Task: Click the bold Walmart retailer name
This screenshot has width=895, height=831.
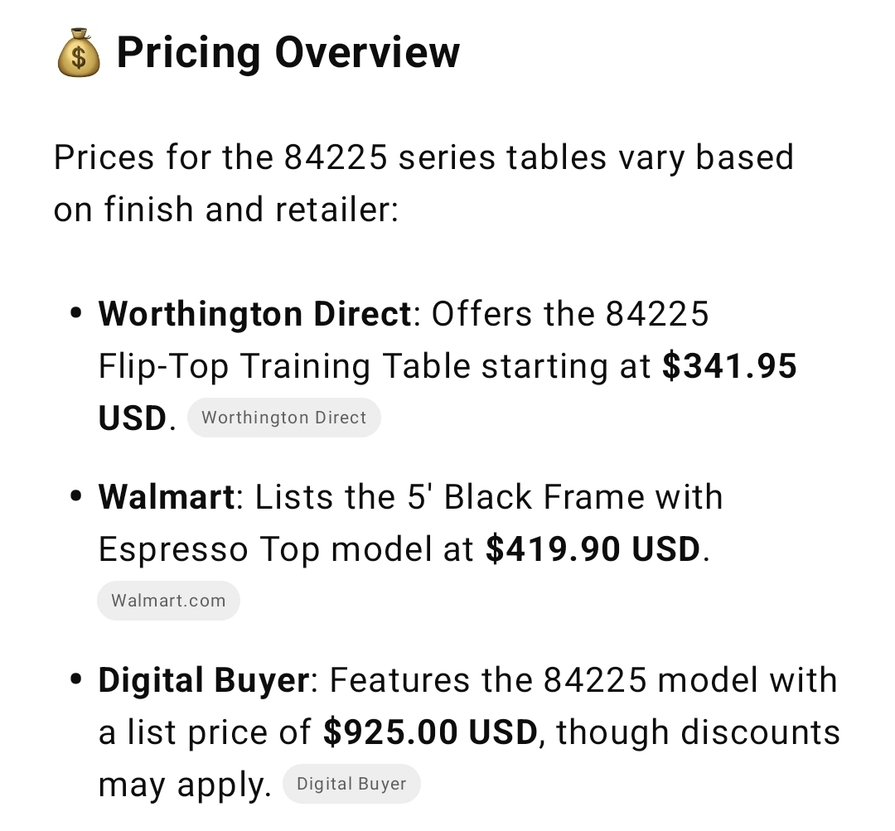Action: click(167, 497)
